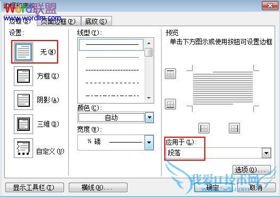The width and height of the screenshot is (280, 197).
Task: Click the paragraph preview diagram
Action: point(223,88)
